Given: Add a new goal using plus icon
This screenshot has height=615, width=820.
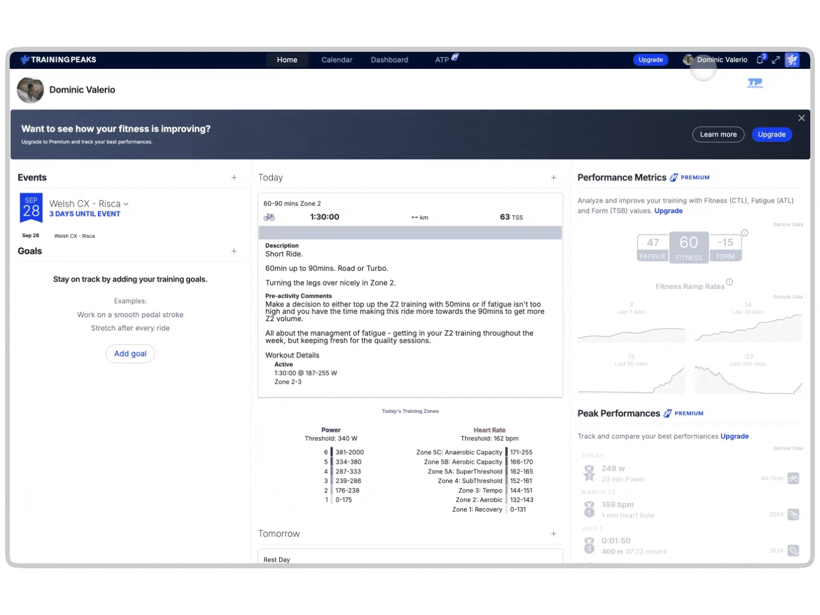Looking at the screenshot, I should coord(234,251).
